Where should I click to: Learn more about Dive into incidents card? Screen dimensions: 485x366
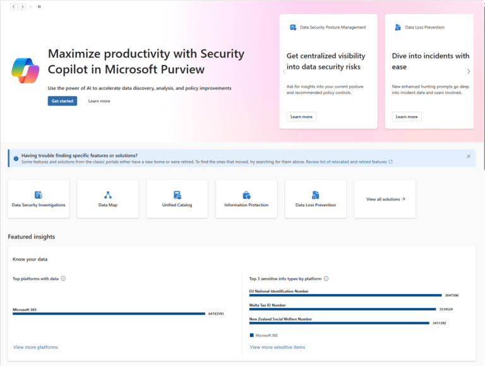point(407,117)
